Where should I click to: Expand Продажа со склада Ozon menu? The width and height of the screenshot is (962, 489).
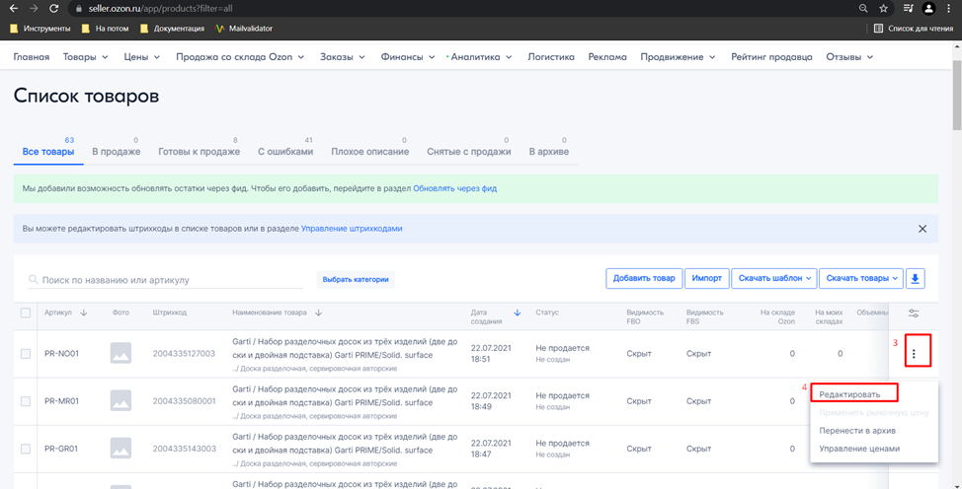pyautogui.click(x=240, y=57)
